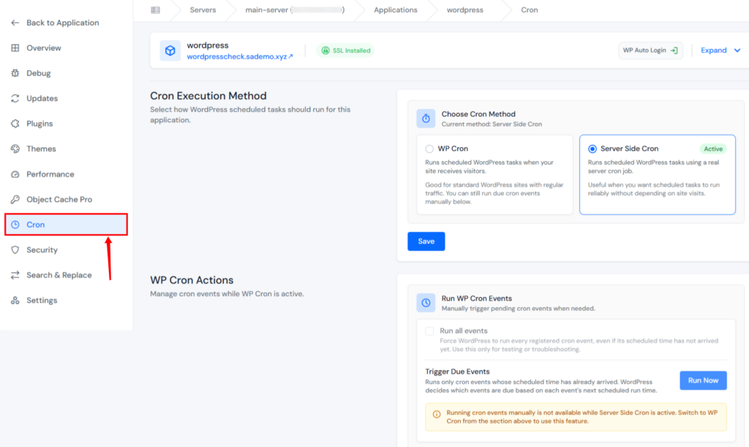Click the Security shield icon in sidebar
The width and height of the screenshot is (749, 447).
(15, 249)
